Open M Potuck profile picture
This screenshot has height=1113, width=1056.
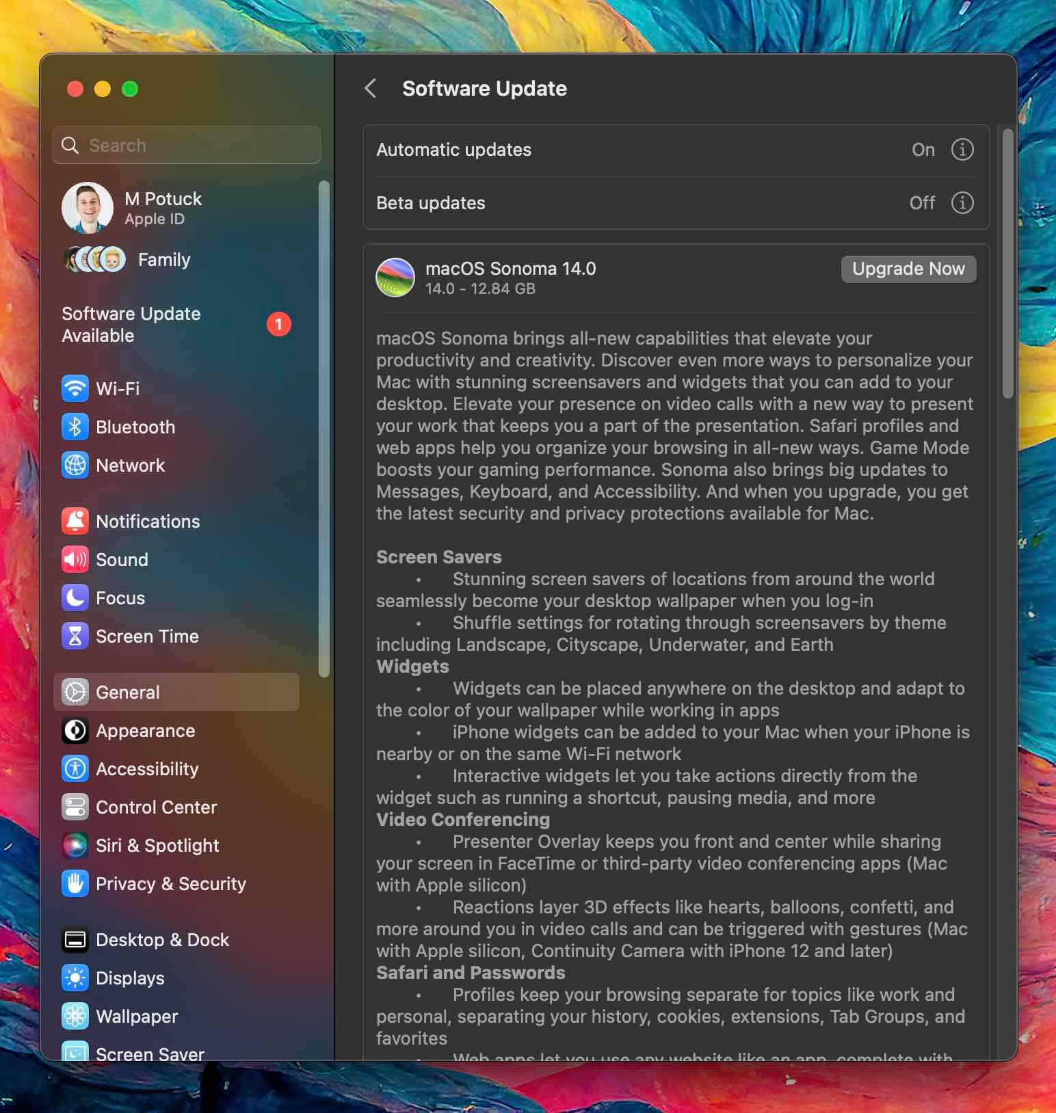coord(88,208)
